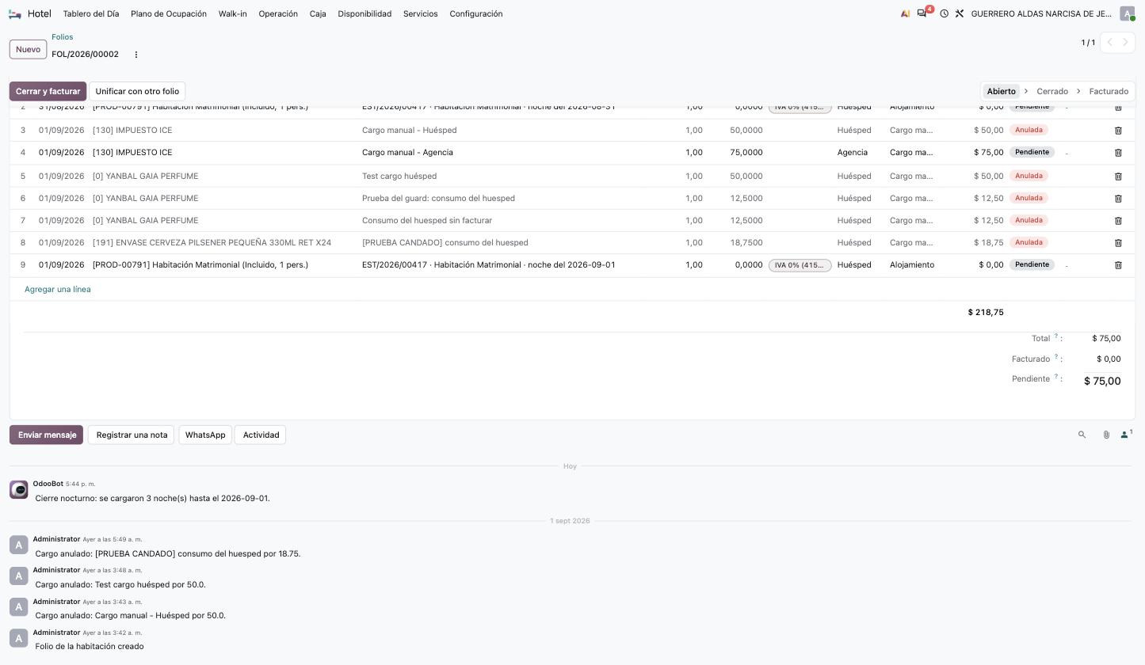This screenshot has height=665, width=1145.
Task: Go to next record arrow
Action: (1125, 42)
